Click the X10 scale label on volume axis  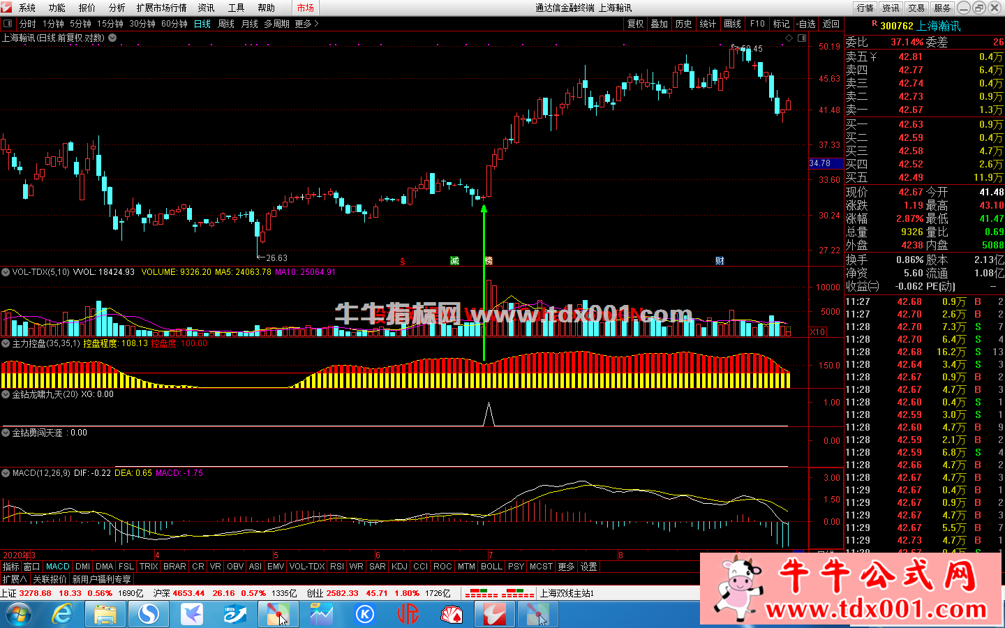[818, 332]
